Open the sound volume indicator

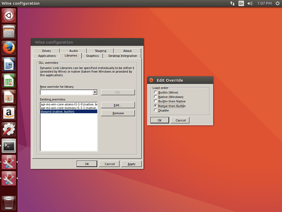click(250, 3)
